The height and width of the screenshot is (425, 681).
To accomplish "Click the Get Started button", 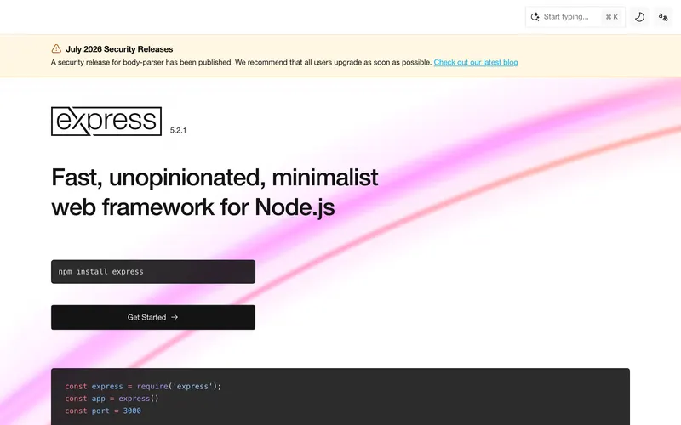I will click(153, 317).
